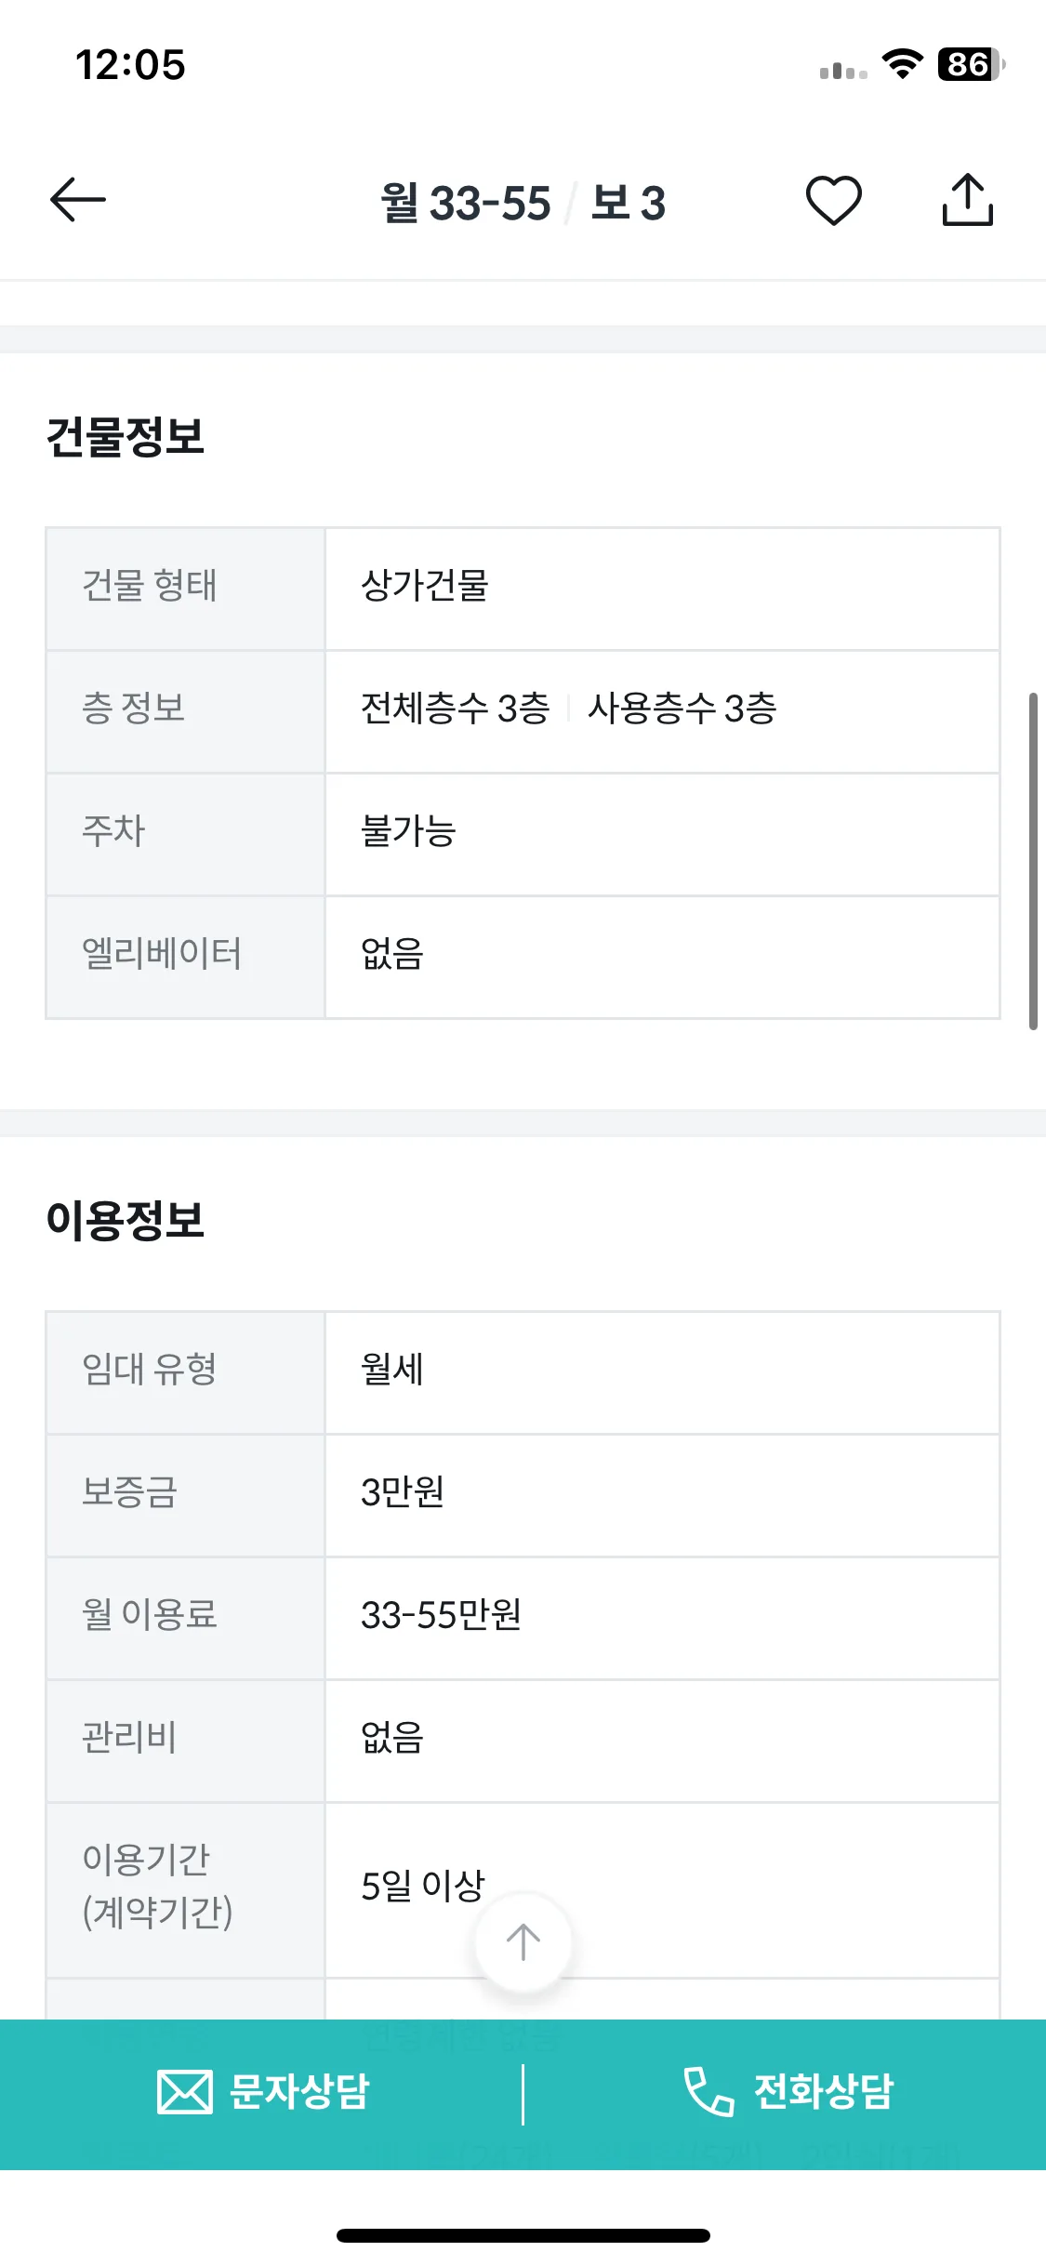This screenshot has height=2265, width=1046.
Task: Tap the 사용층수 3층 value
Action: click(x=682, y=709)
